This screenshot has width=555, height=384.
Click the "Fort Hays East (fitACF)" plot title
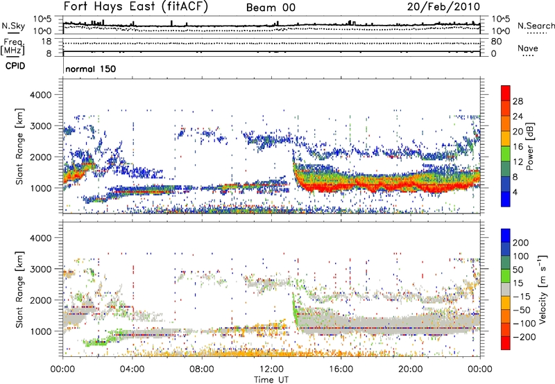[136, 7]
